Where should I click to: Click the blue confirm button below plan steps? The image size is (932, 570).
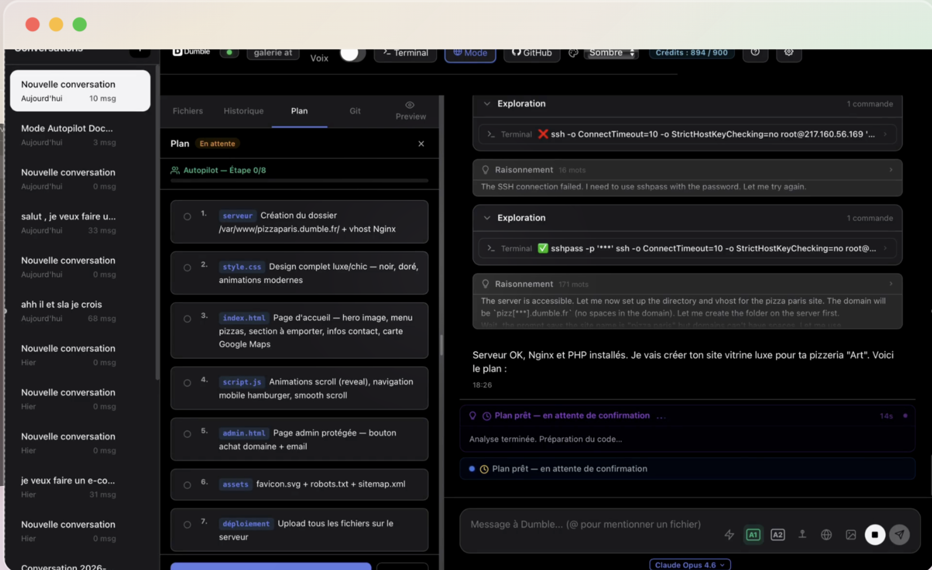(271, 566)
